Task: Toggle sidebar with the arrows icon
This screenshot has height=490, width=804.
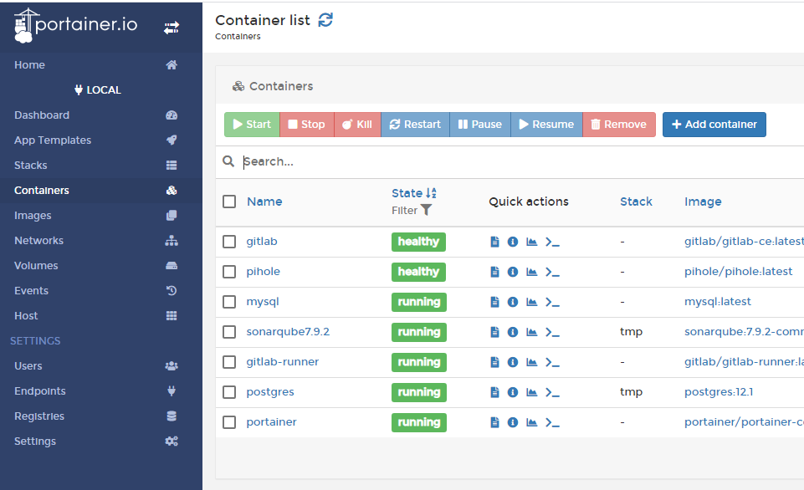Action: [172, 27]
